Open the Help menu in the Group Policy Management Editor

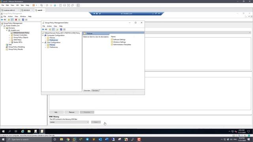tap(60, 26)
